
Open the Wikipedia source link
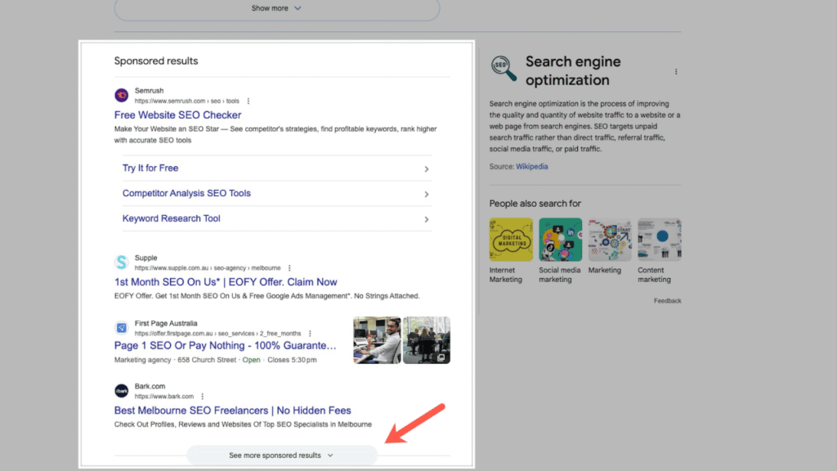pyautogui.click(x=531, y=166)
